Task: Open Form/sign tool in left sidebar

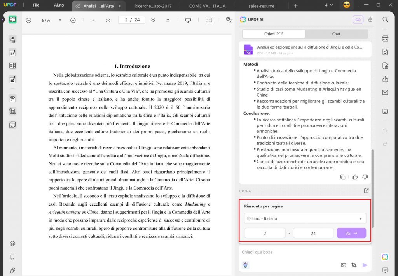Action: [12, 79]
